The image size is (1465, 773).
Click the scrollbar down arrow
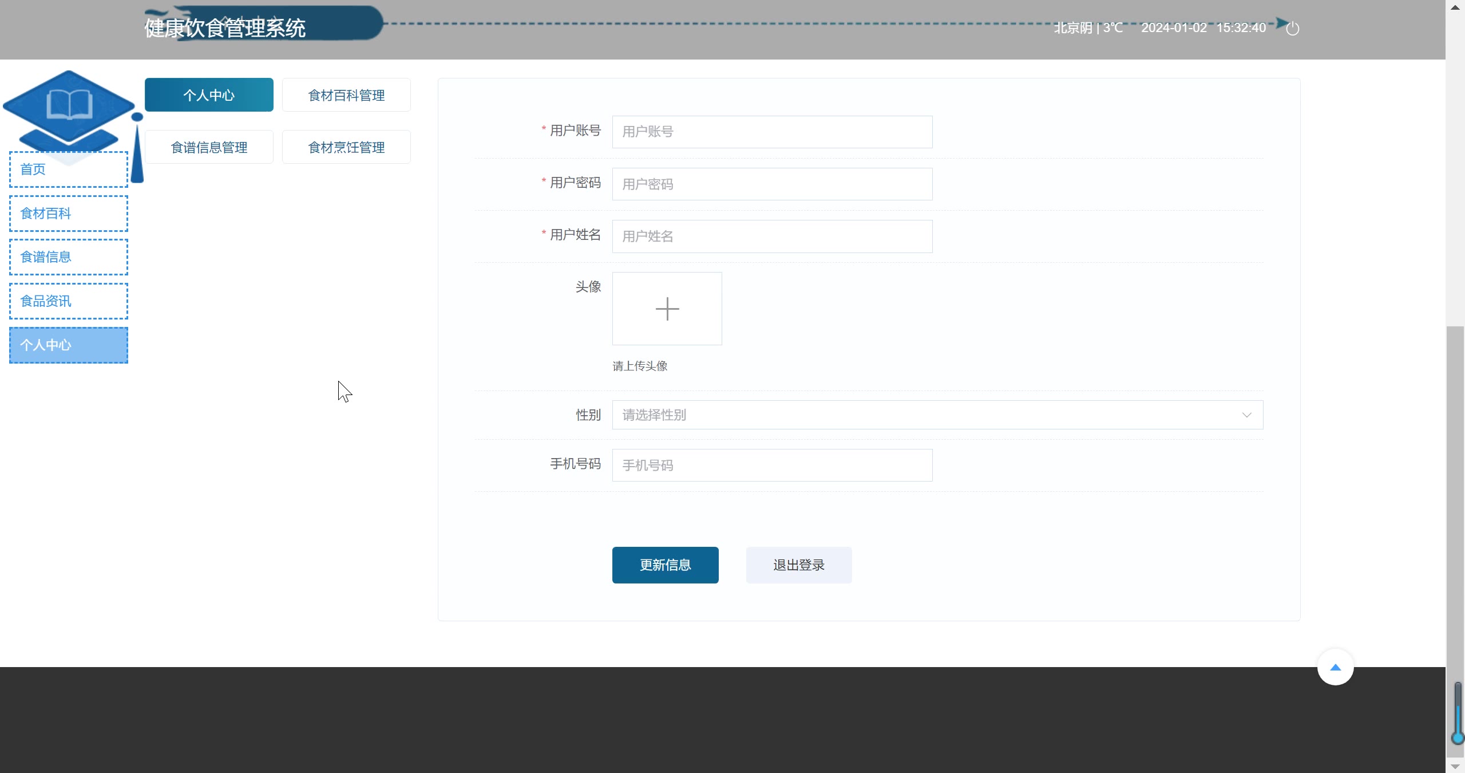[x=1455, y=766]
